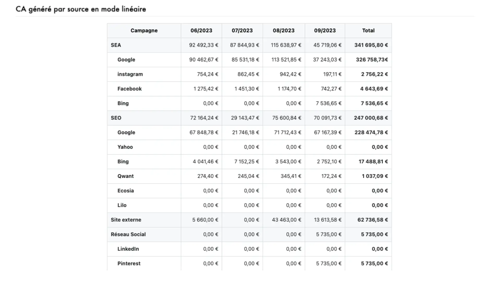Click the value 45 719,06 €

(327, 45)
